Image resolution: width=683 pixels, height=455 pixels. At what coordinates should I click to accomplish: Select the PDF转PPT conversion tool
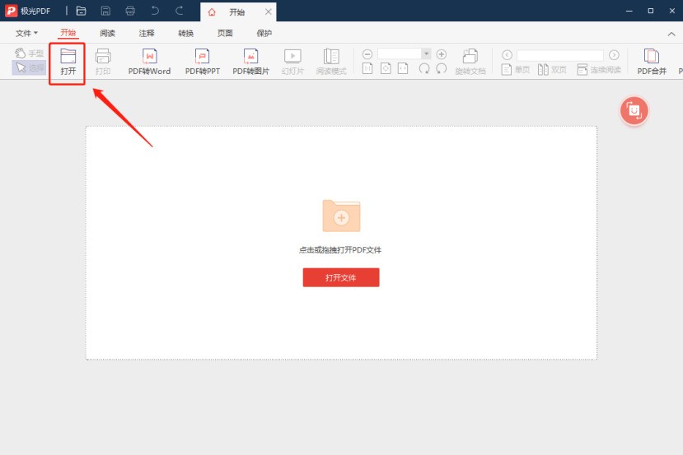202,61
